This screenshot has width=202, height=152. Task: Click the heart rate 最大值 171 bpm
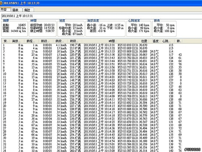click(x=144, y=31)
